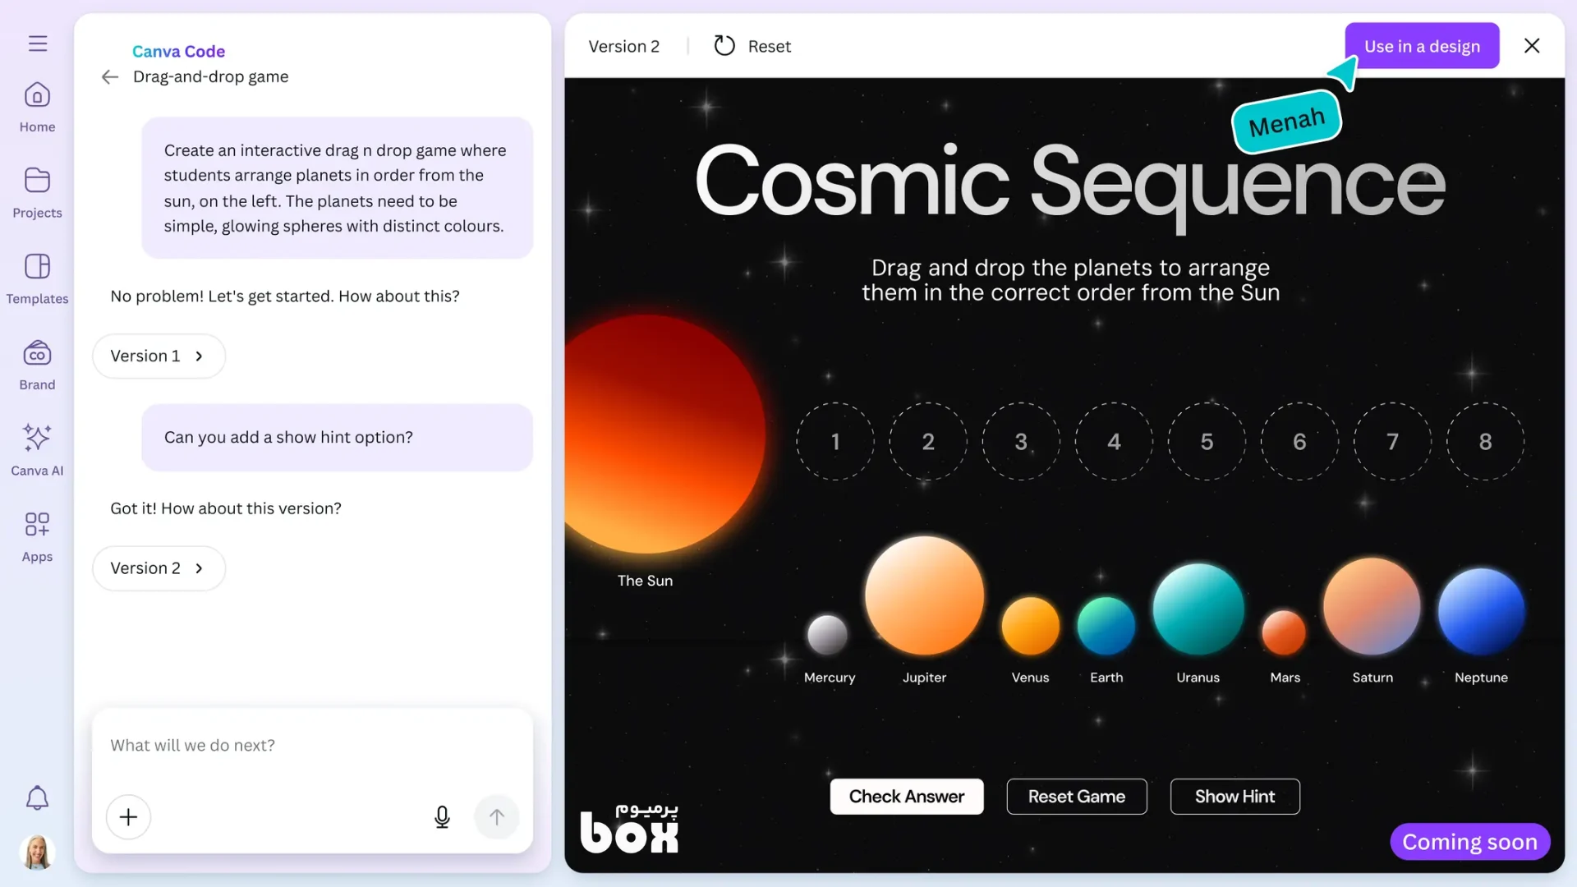Select the Earth planet
This screenshot has width=1577, height=887.
[1106, 626]
